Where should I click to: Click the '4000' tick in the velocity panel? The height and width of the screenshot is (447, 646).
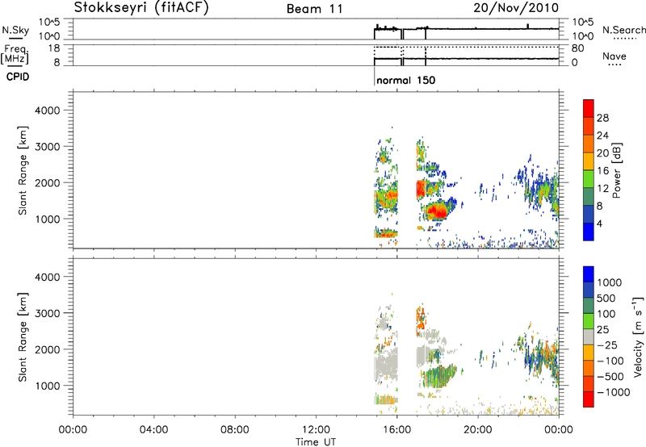[x=48, y=277]
